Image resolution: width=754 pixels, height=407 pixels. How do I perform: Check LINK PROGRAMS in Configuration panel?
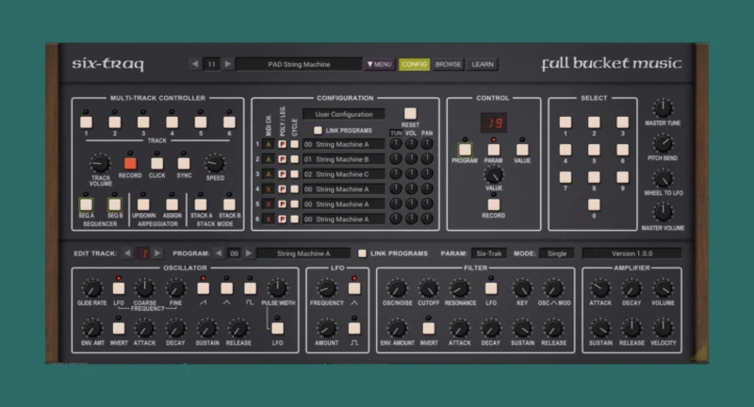(318, 130)
